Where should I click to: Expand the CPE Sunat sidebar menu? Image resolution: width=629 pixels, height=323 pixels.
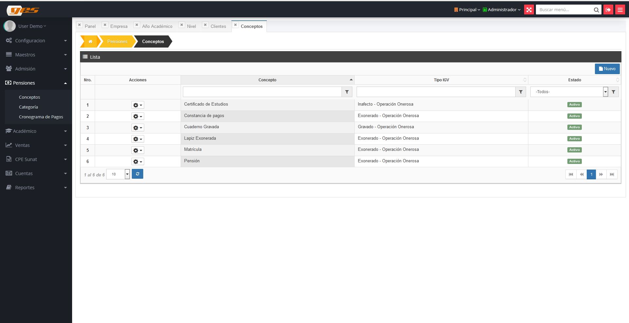tap(36, 159)
